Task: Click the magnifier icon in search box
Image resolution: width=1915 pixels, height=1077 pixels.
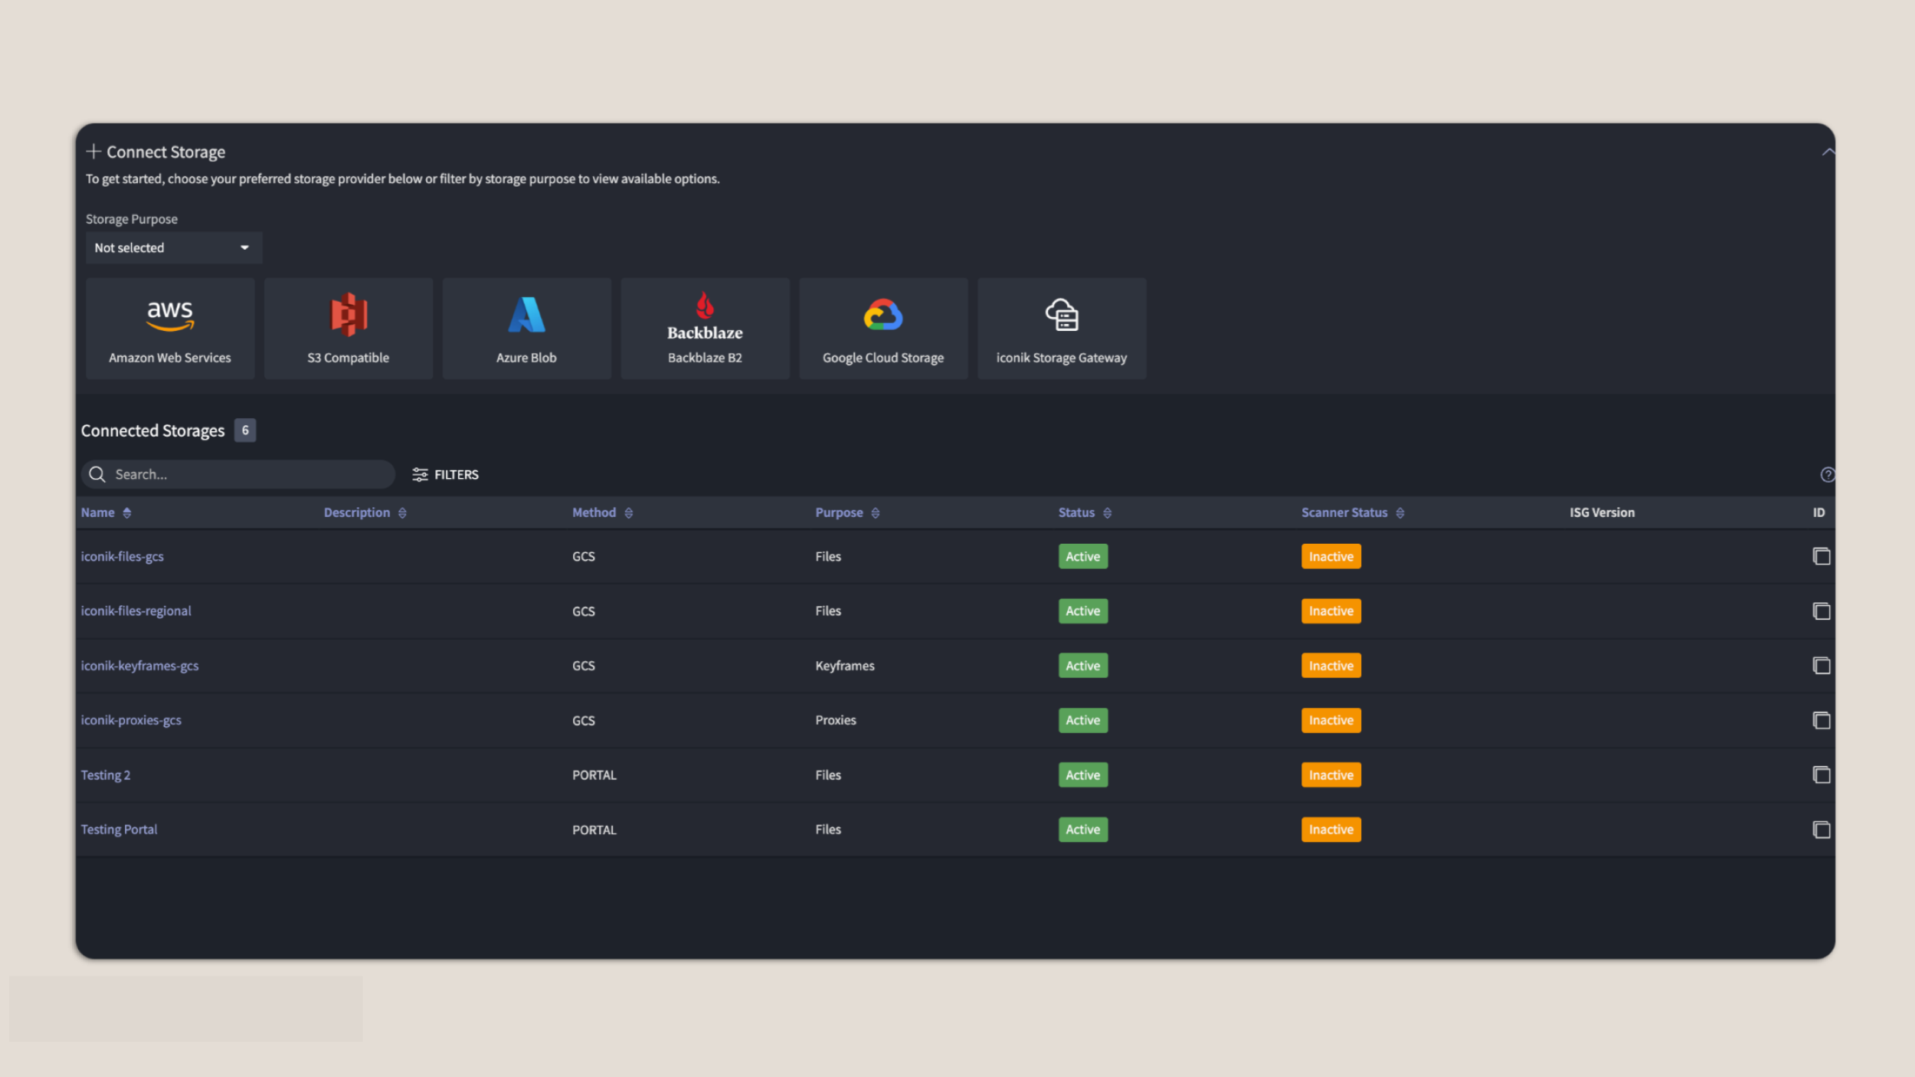Action: click(97, 474)
